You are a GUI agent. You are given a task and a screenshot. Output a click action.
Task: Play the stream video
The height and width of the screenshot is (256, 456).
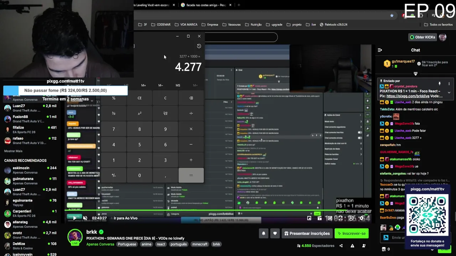tap(74, 218)
